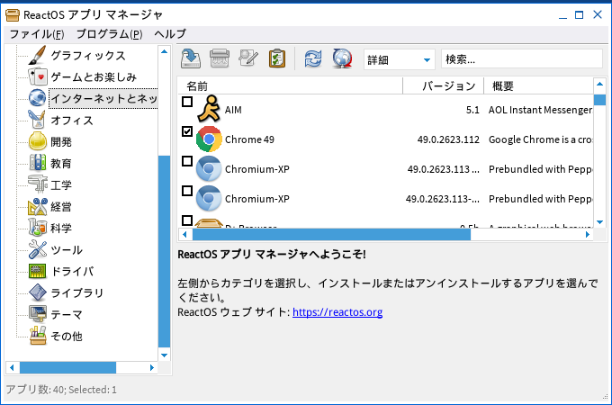Select the ドライバ category label
This screenshot has height=405, width=612.
pyautogui.click(x=73, y=271)
